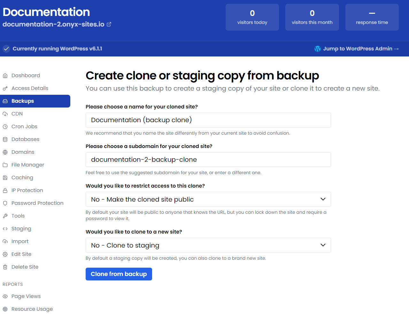Click the REPORTS section heading
Screen dimensions: 409x320
pos(13,284)
